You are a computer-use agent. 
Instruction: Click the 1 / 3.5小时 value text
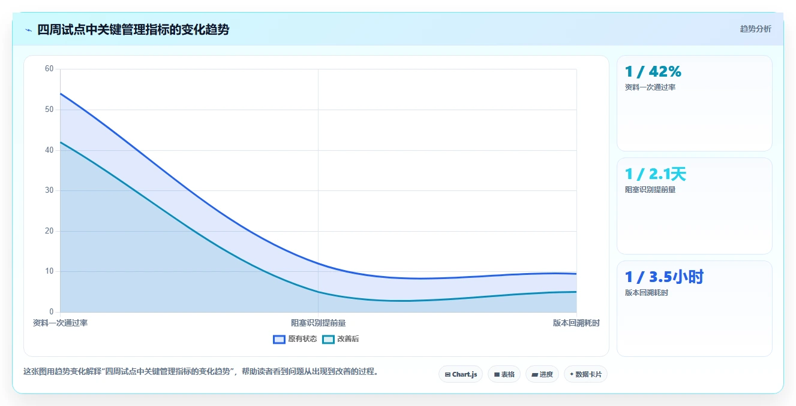click(664, 277)
